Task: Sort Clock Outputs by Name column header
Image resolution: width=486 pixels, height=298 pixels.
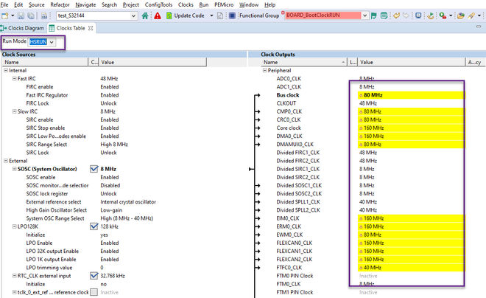Action: pyautogui.click(x=304, y=62)
